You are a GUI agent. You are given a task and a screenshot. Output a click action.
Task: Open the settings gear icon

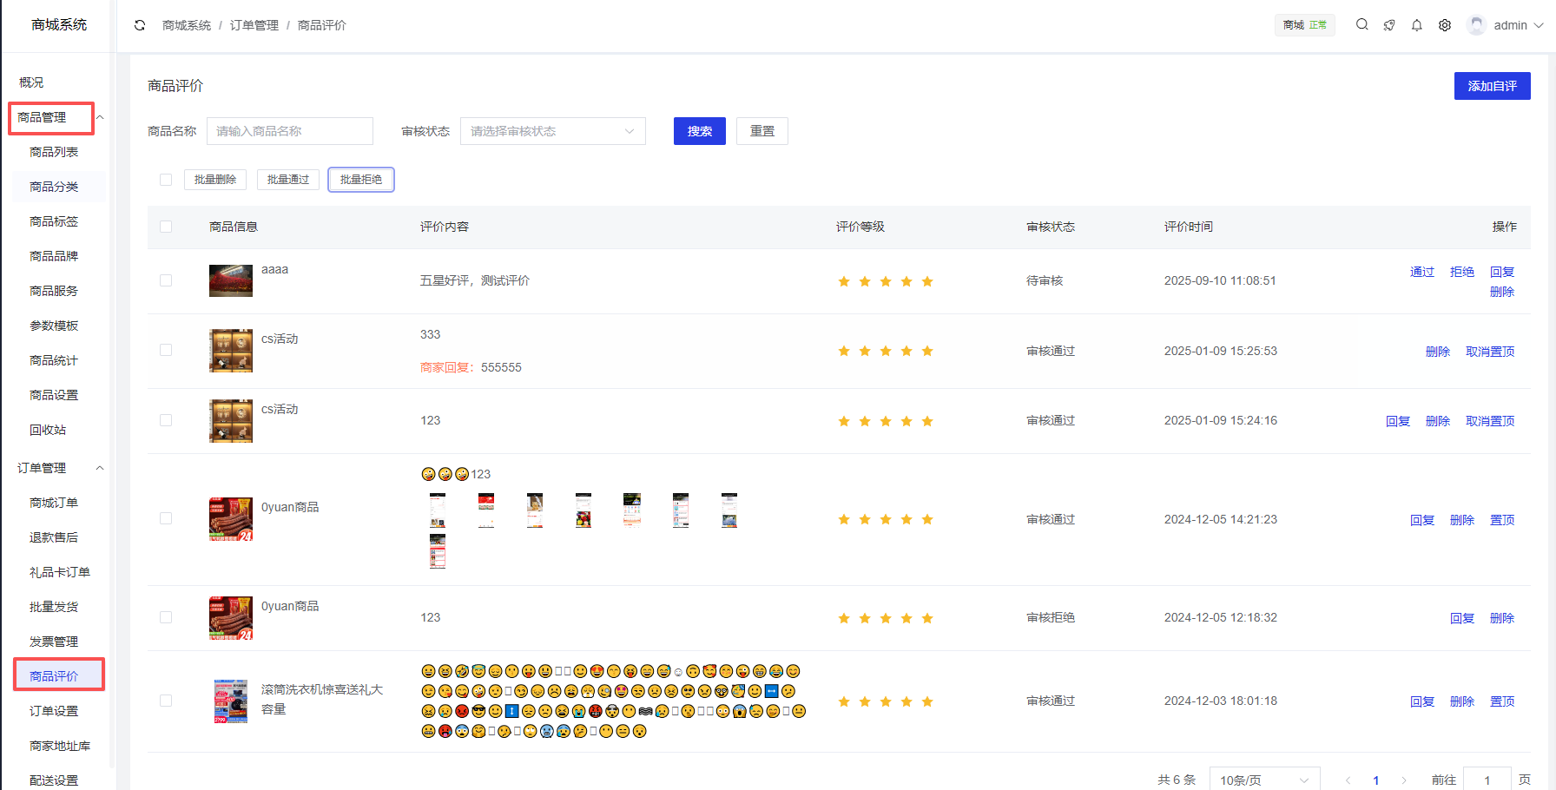point(1445,25)
